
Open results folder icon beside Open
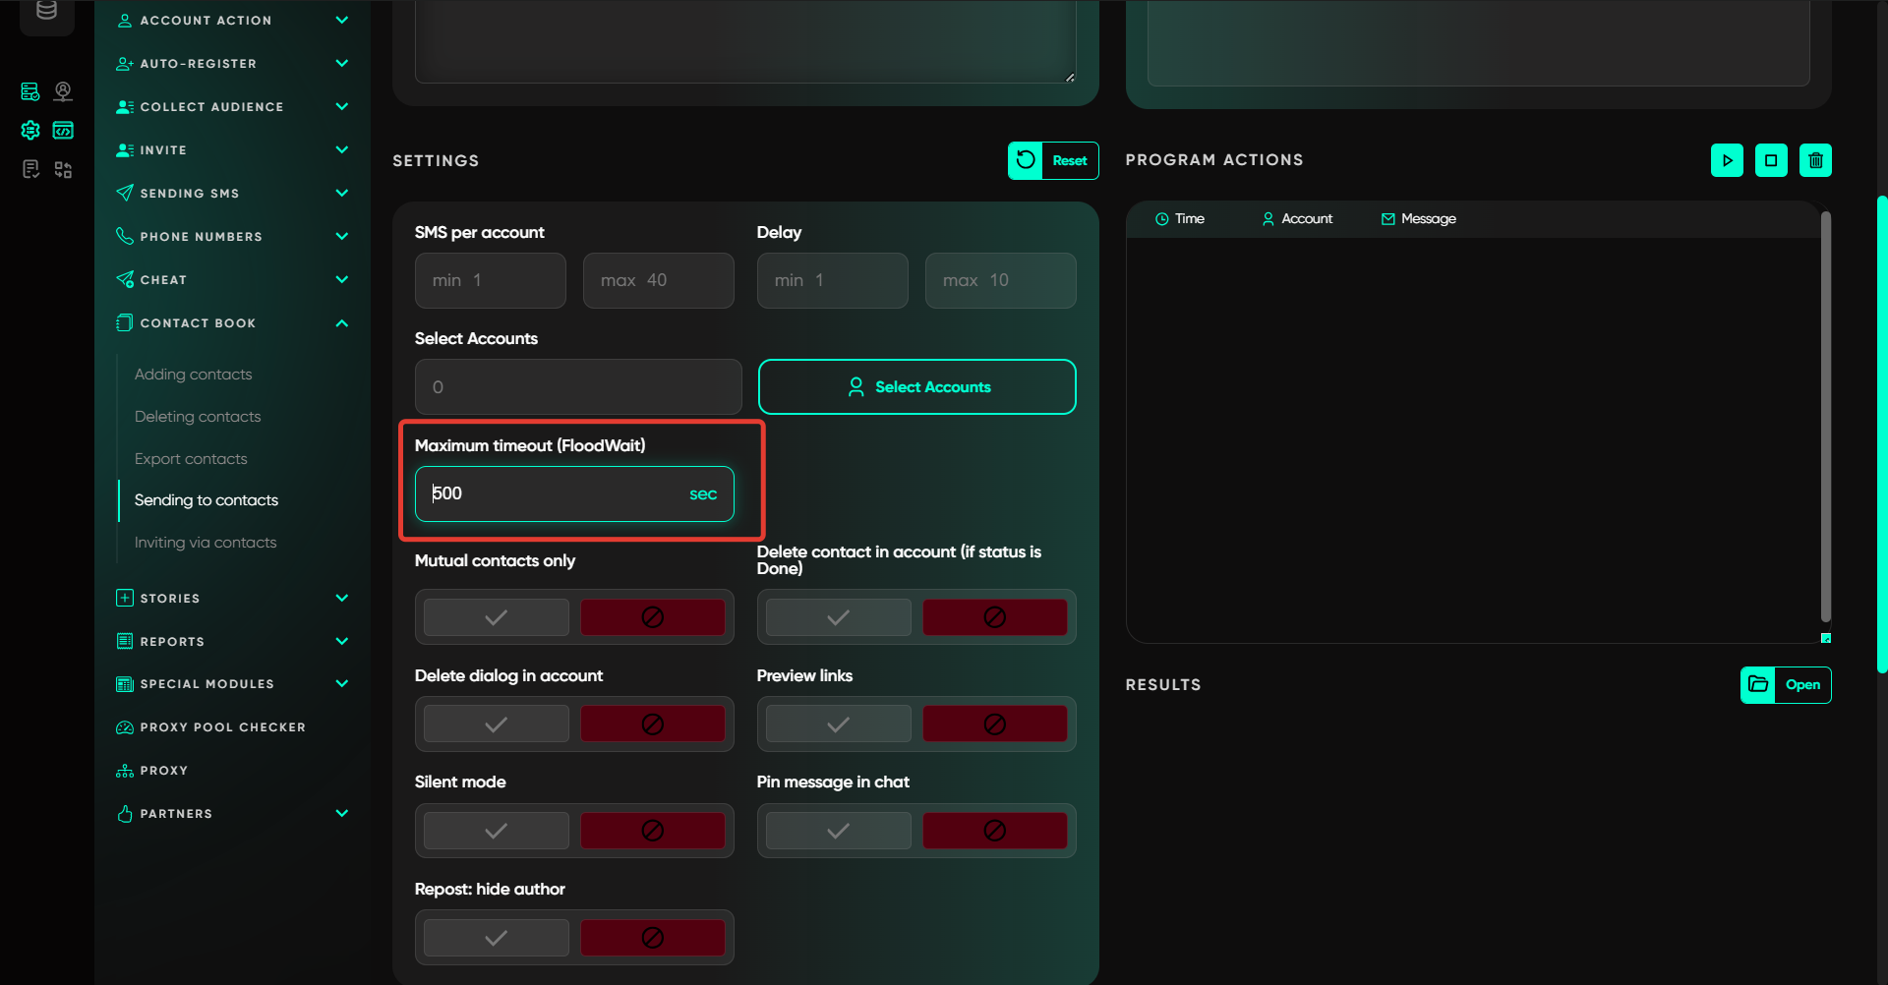pyautogui.click(x=1758, y=684)
